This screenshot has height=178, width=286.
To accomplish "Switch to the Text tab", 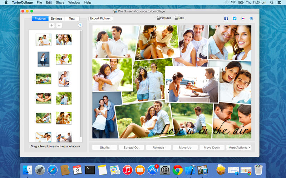I will pyautogui.click(x=72, y=19).
